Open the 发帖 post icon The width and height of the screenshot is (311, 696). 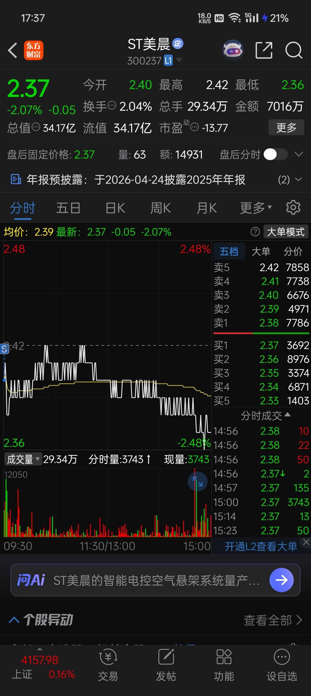coord(166,665)
